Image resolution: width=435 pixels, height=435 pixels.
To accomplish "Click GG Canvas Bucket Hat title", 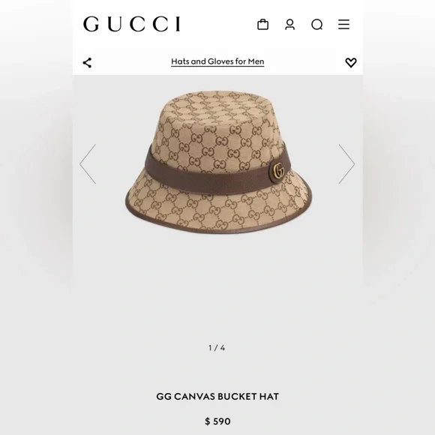I will [217, 396].
